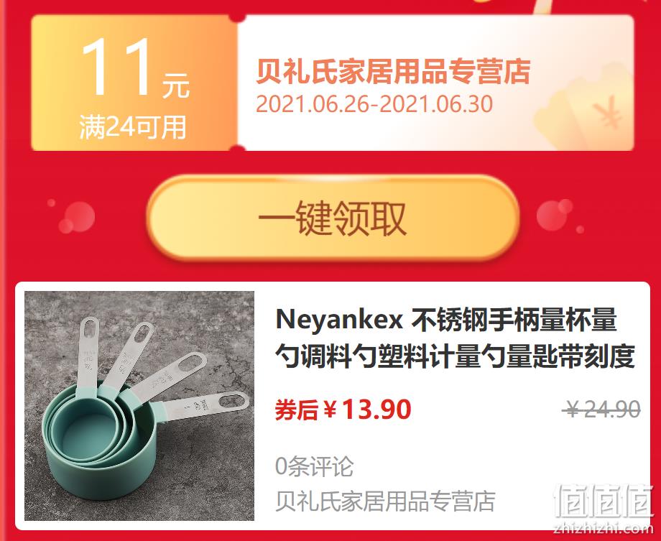Click the 元 currency unit on coupon
This screenshot has height=541, width=661.
(x=176, y=85)
